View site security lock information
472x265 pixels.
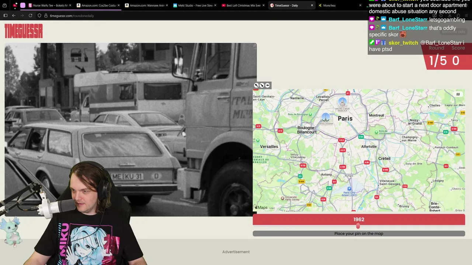(x=46, y=15)
